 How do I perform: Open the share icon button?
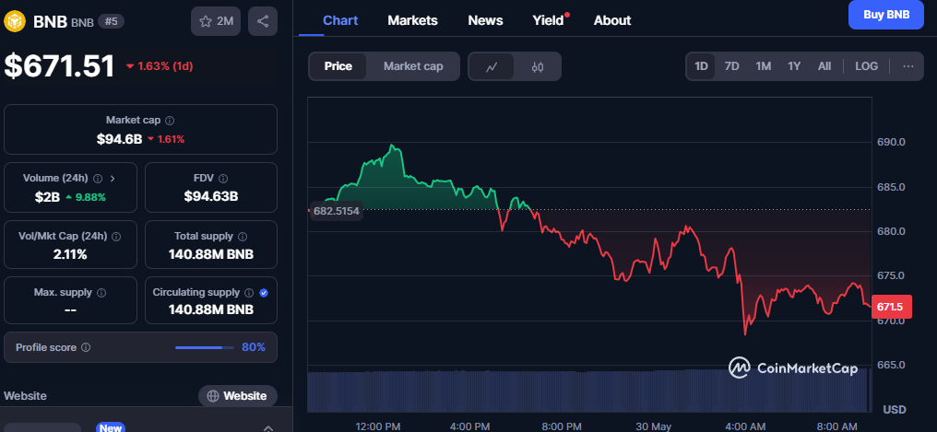tap(263, 21)
